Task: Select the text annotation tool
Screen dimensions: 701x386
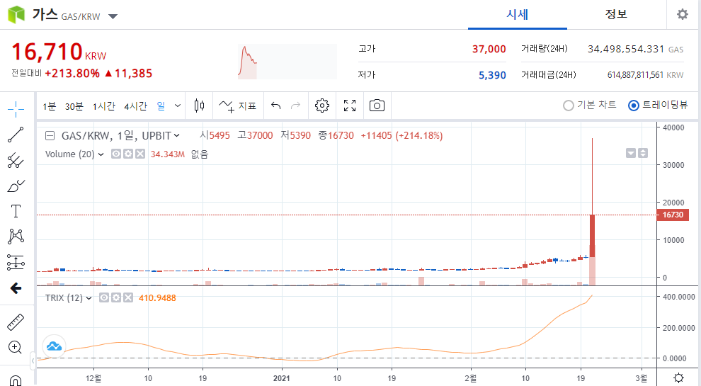Action: pos(16,211)
